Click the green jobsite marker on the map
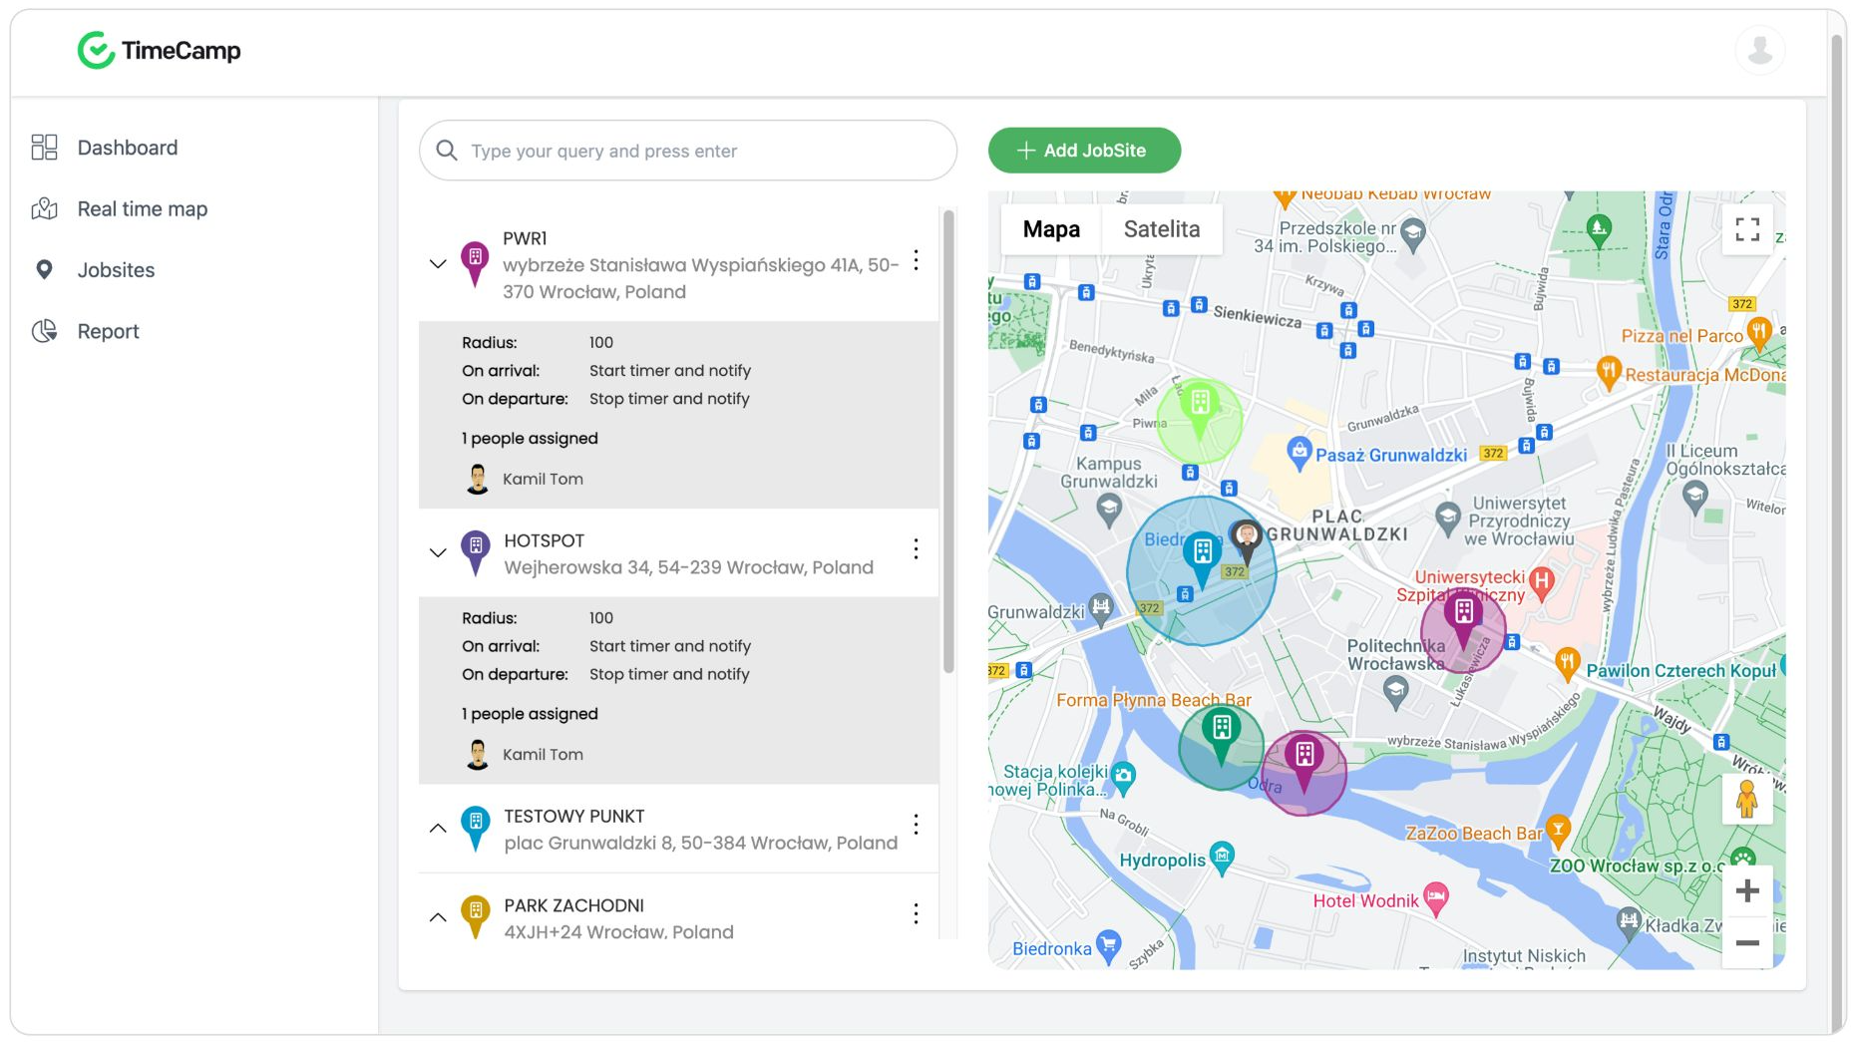The width and height of the screenshot is (1856, 1042). [x=1200, y=409]
